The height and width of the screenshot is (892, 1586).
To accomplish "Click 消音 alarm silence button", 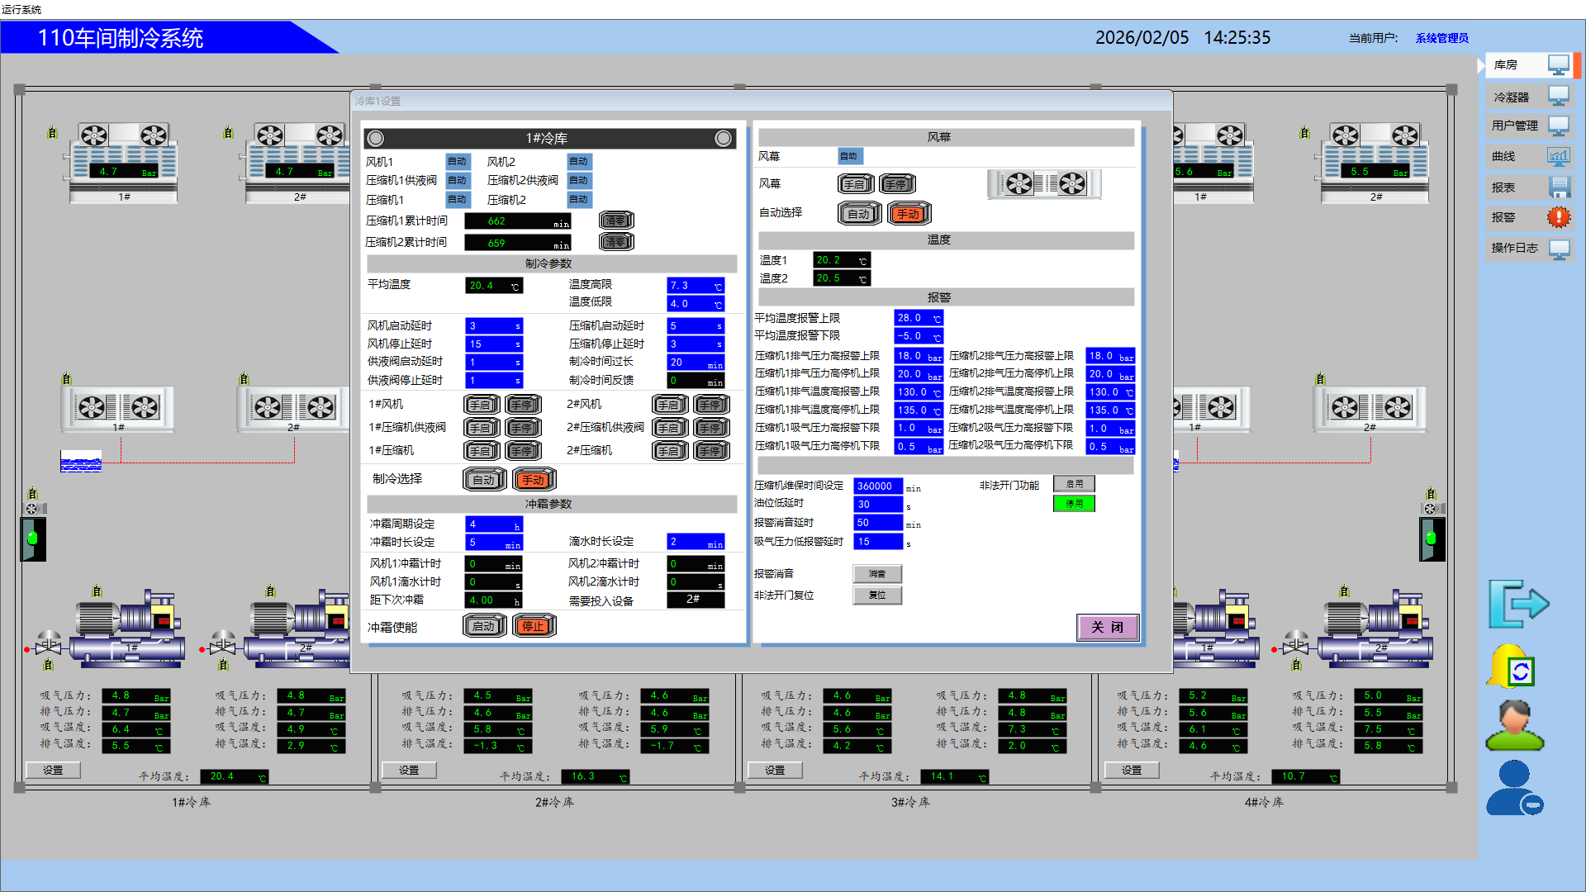I will (x=876, y=574).
